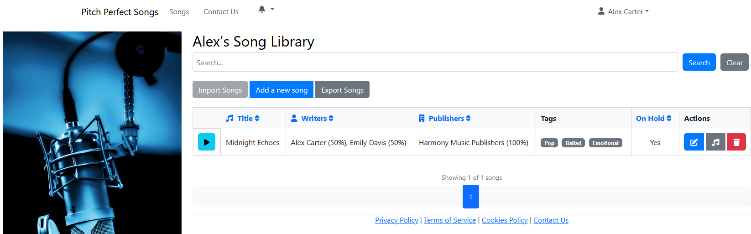Expand the Alex Carter user dropdown
The image size is (751, 234).
click(623, 11)
